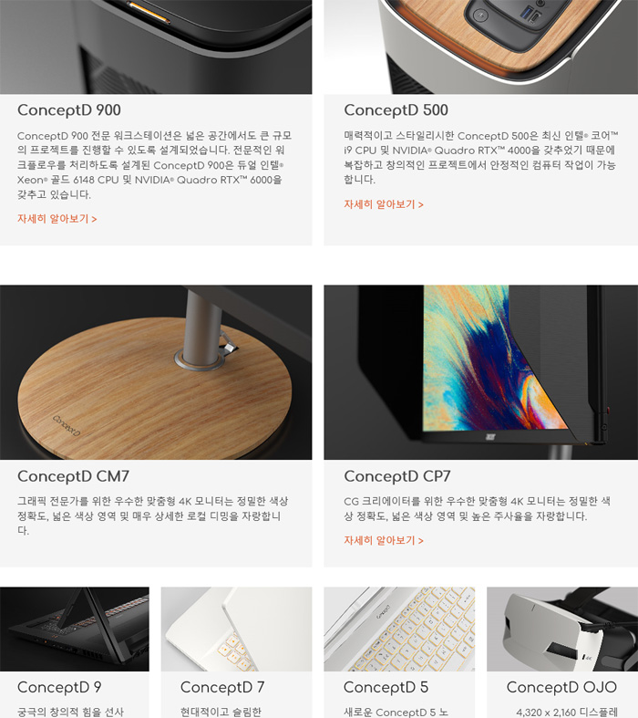Open the ConceptD 500 learn more link
638x718 pixels.
point(384,204)
